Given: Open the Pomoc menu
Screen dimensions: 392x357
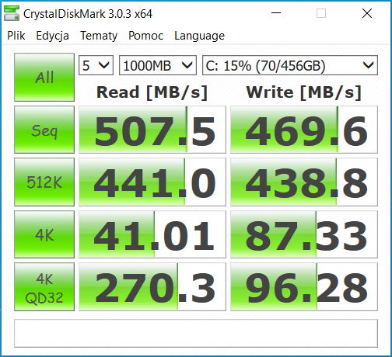Looking at the screenshot, I should coord(145,36).
